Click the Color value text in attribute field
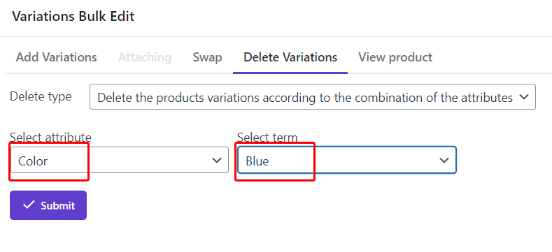The image size is (552, 252). 33,161
